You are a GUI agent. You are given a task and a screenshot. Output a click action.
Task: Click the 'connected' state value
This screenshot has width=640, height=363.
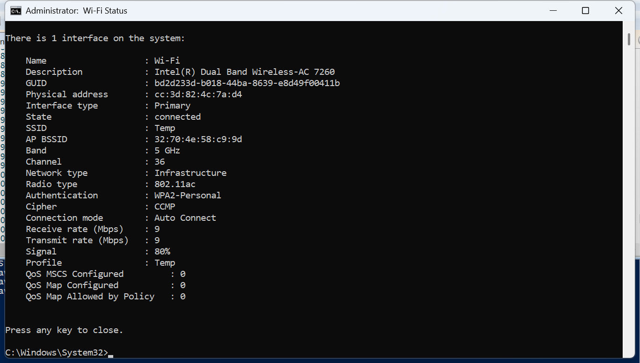pyautogui.click(x=177, y=117)
